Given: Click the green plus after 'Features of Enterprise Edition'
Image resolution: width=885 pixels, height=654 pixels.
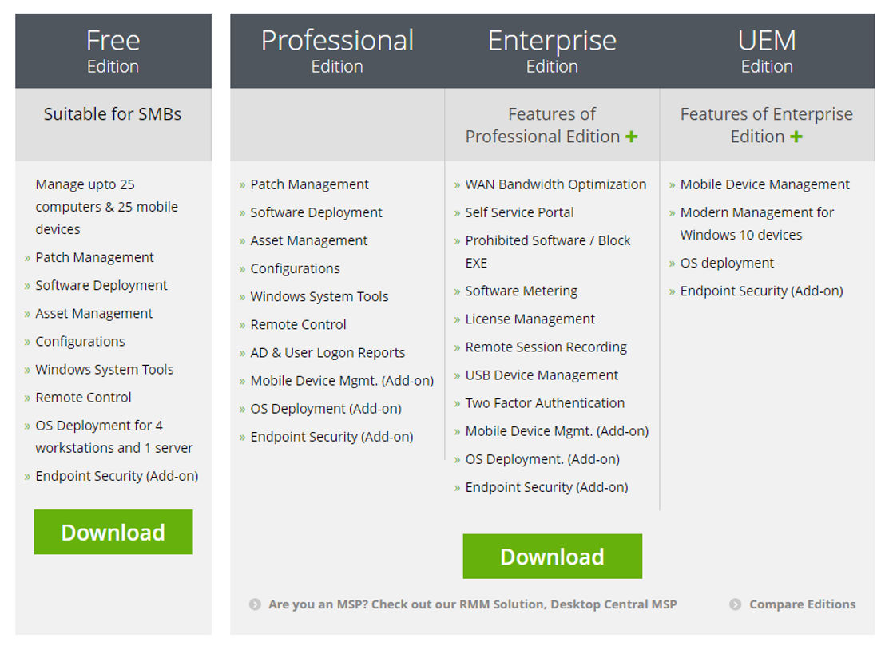Looking at the screenshot, I should point(796,137).
